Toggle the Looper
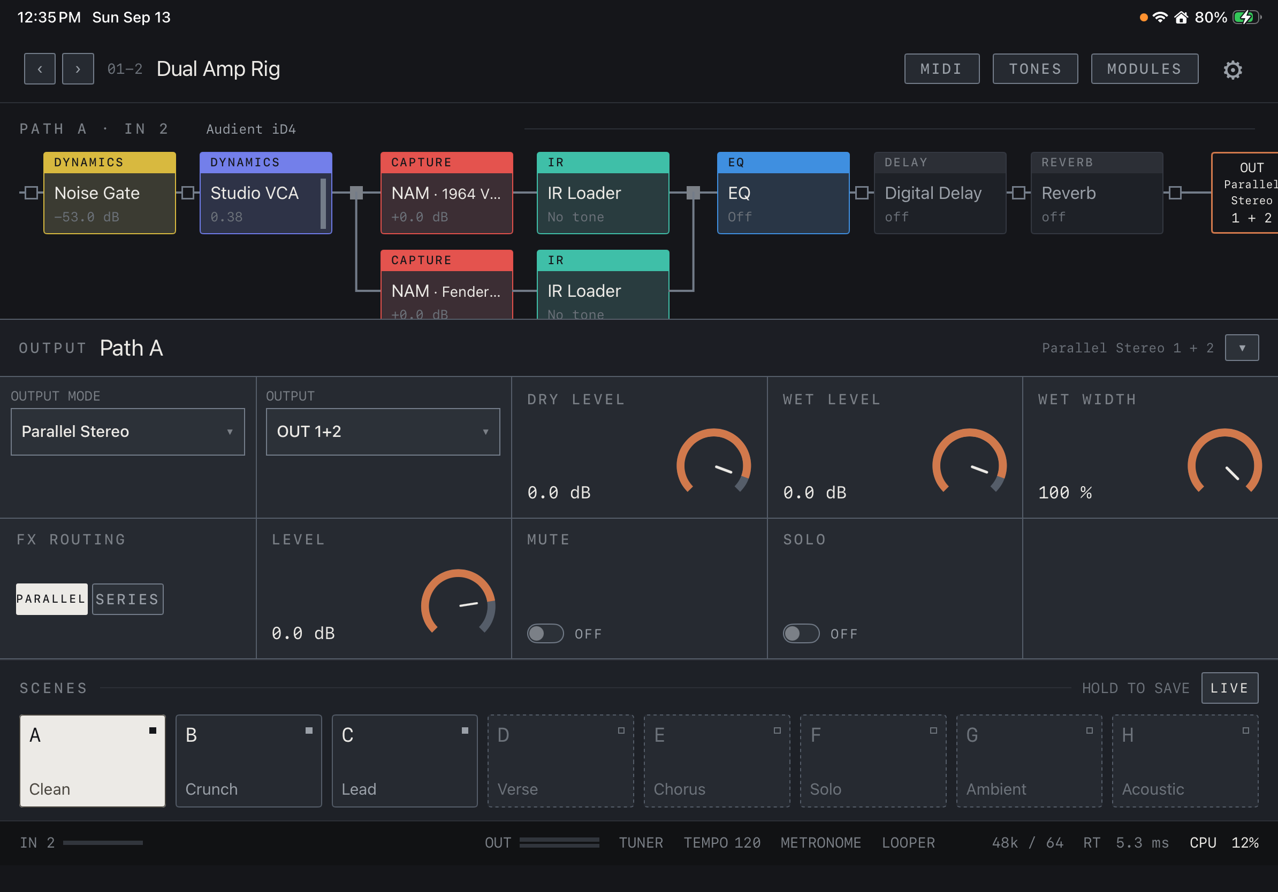 pyautogui.click(x=908, y=842)
